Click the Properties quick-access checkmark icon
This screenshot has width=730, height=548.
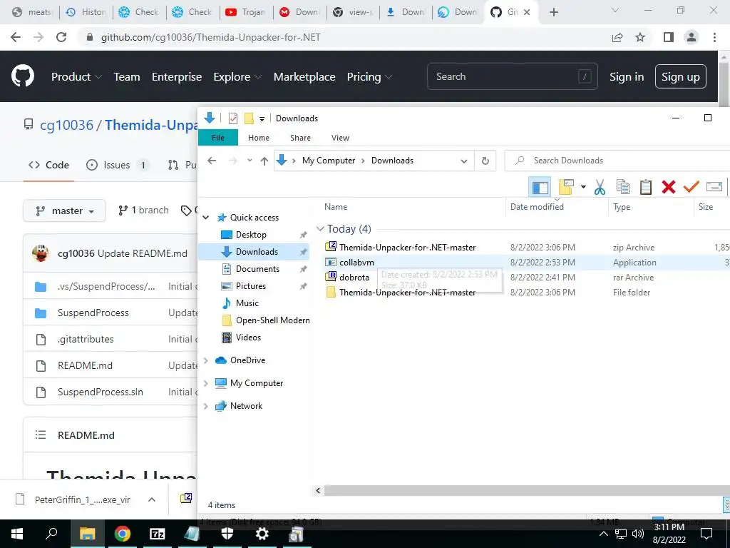click(233, 118)
